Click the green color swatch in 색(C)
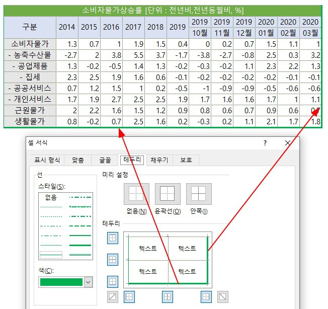 coord(61,282)
